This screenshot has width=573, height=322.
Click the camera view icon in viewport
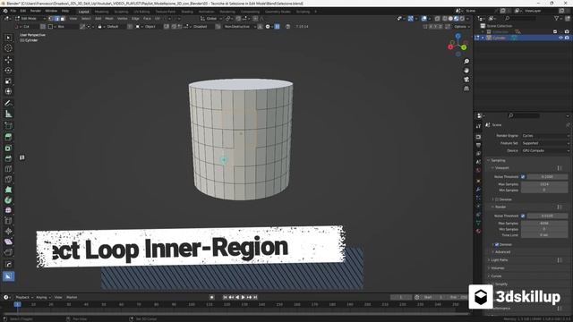466,80
